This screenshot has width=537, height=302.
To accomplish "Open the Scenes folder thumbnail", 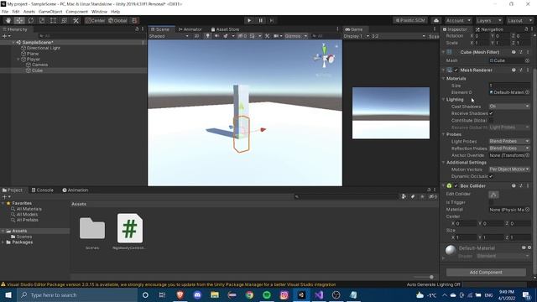I will pyautogui.click(x=92, y=228).
